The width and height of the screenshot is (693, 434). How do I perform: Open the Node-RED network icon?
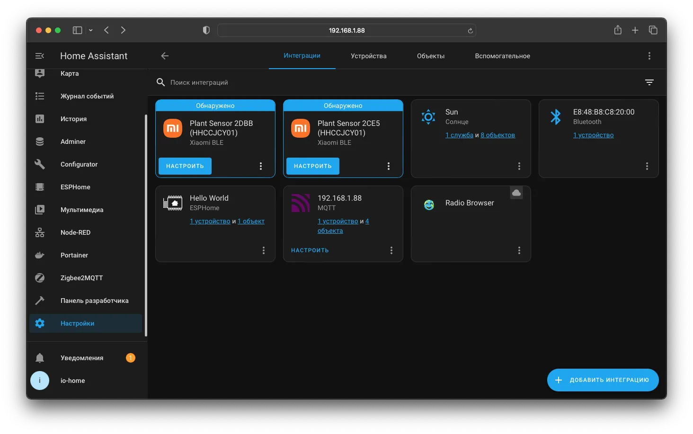coord(40,232)
